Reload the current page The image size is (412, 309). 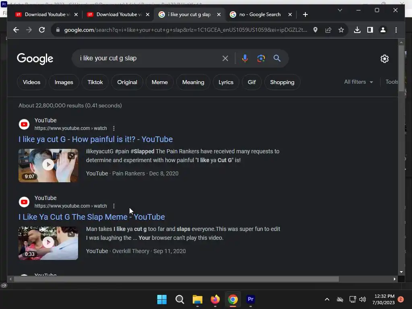(42, 30)
